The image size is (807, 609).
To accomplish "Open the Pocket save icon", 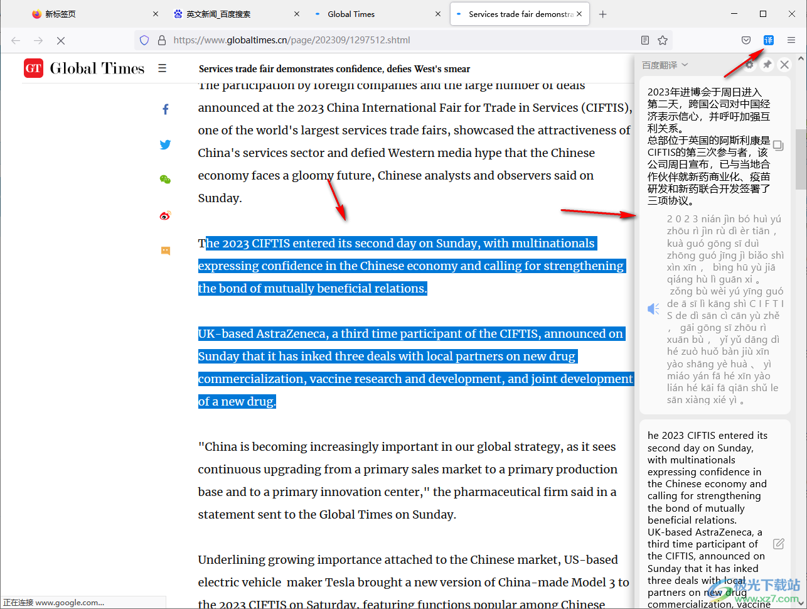I will coord(746,40).
